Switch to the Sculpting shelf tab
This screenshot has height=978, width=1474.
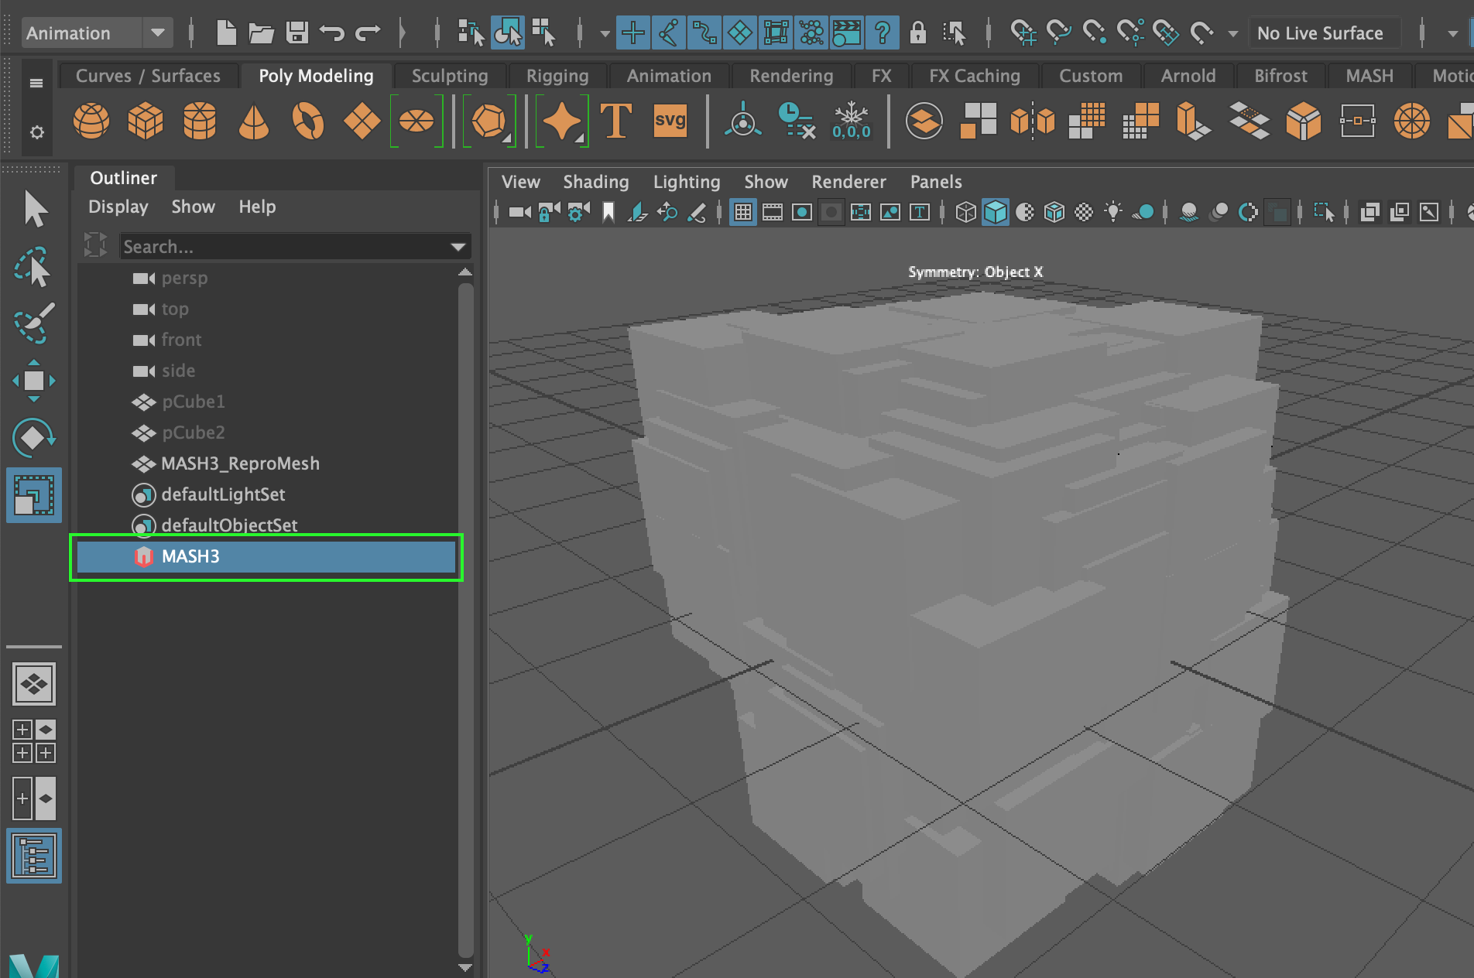449,76
